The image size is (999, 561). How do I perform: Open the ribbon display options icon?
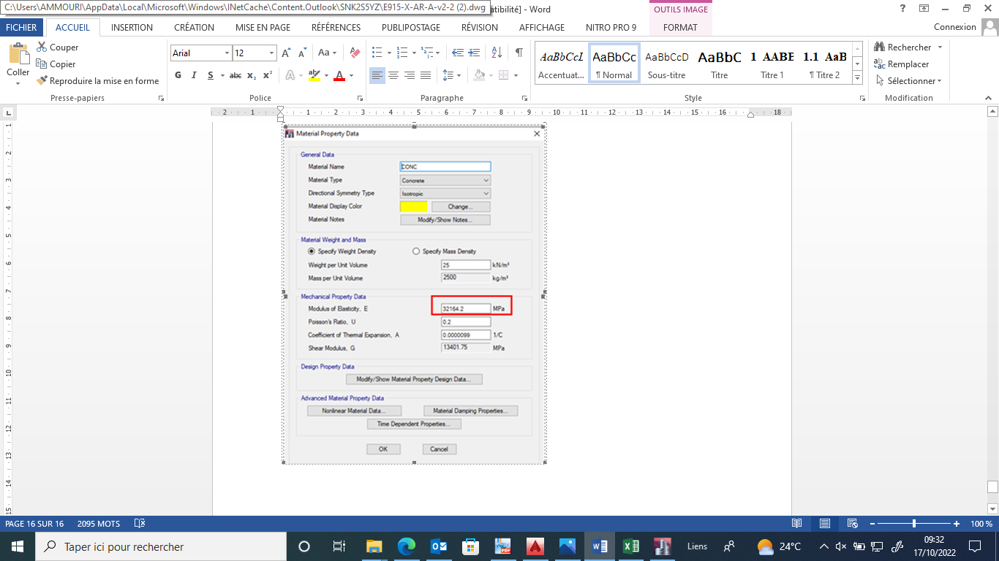pyautogui.click(x=924, y=9)
